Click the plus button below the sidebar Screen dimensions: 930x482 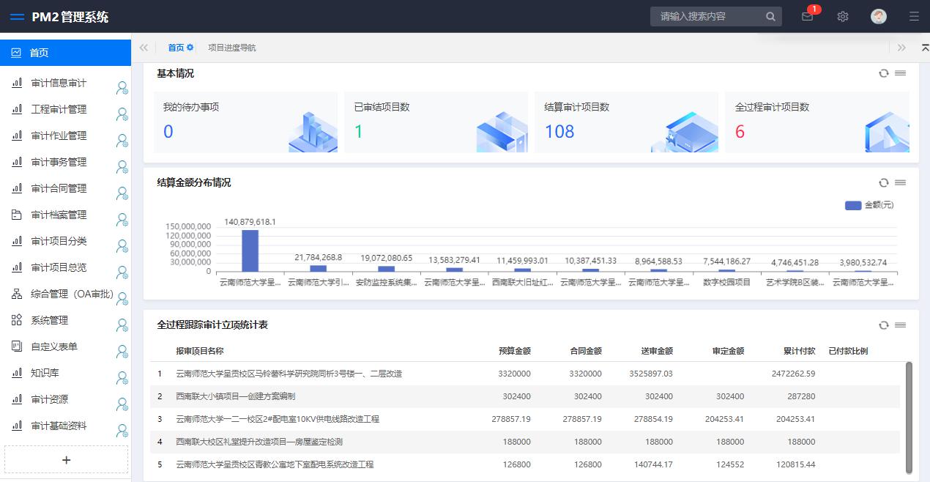pos(66,460)
